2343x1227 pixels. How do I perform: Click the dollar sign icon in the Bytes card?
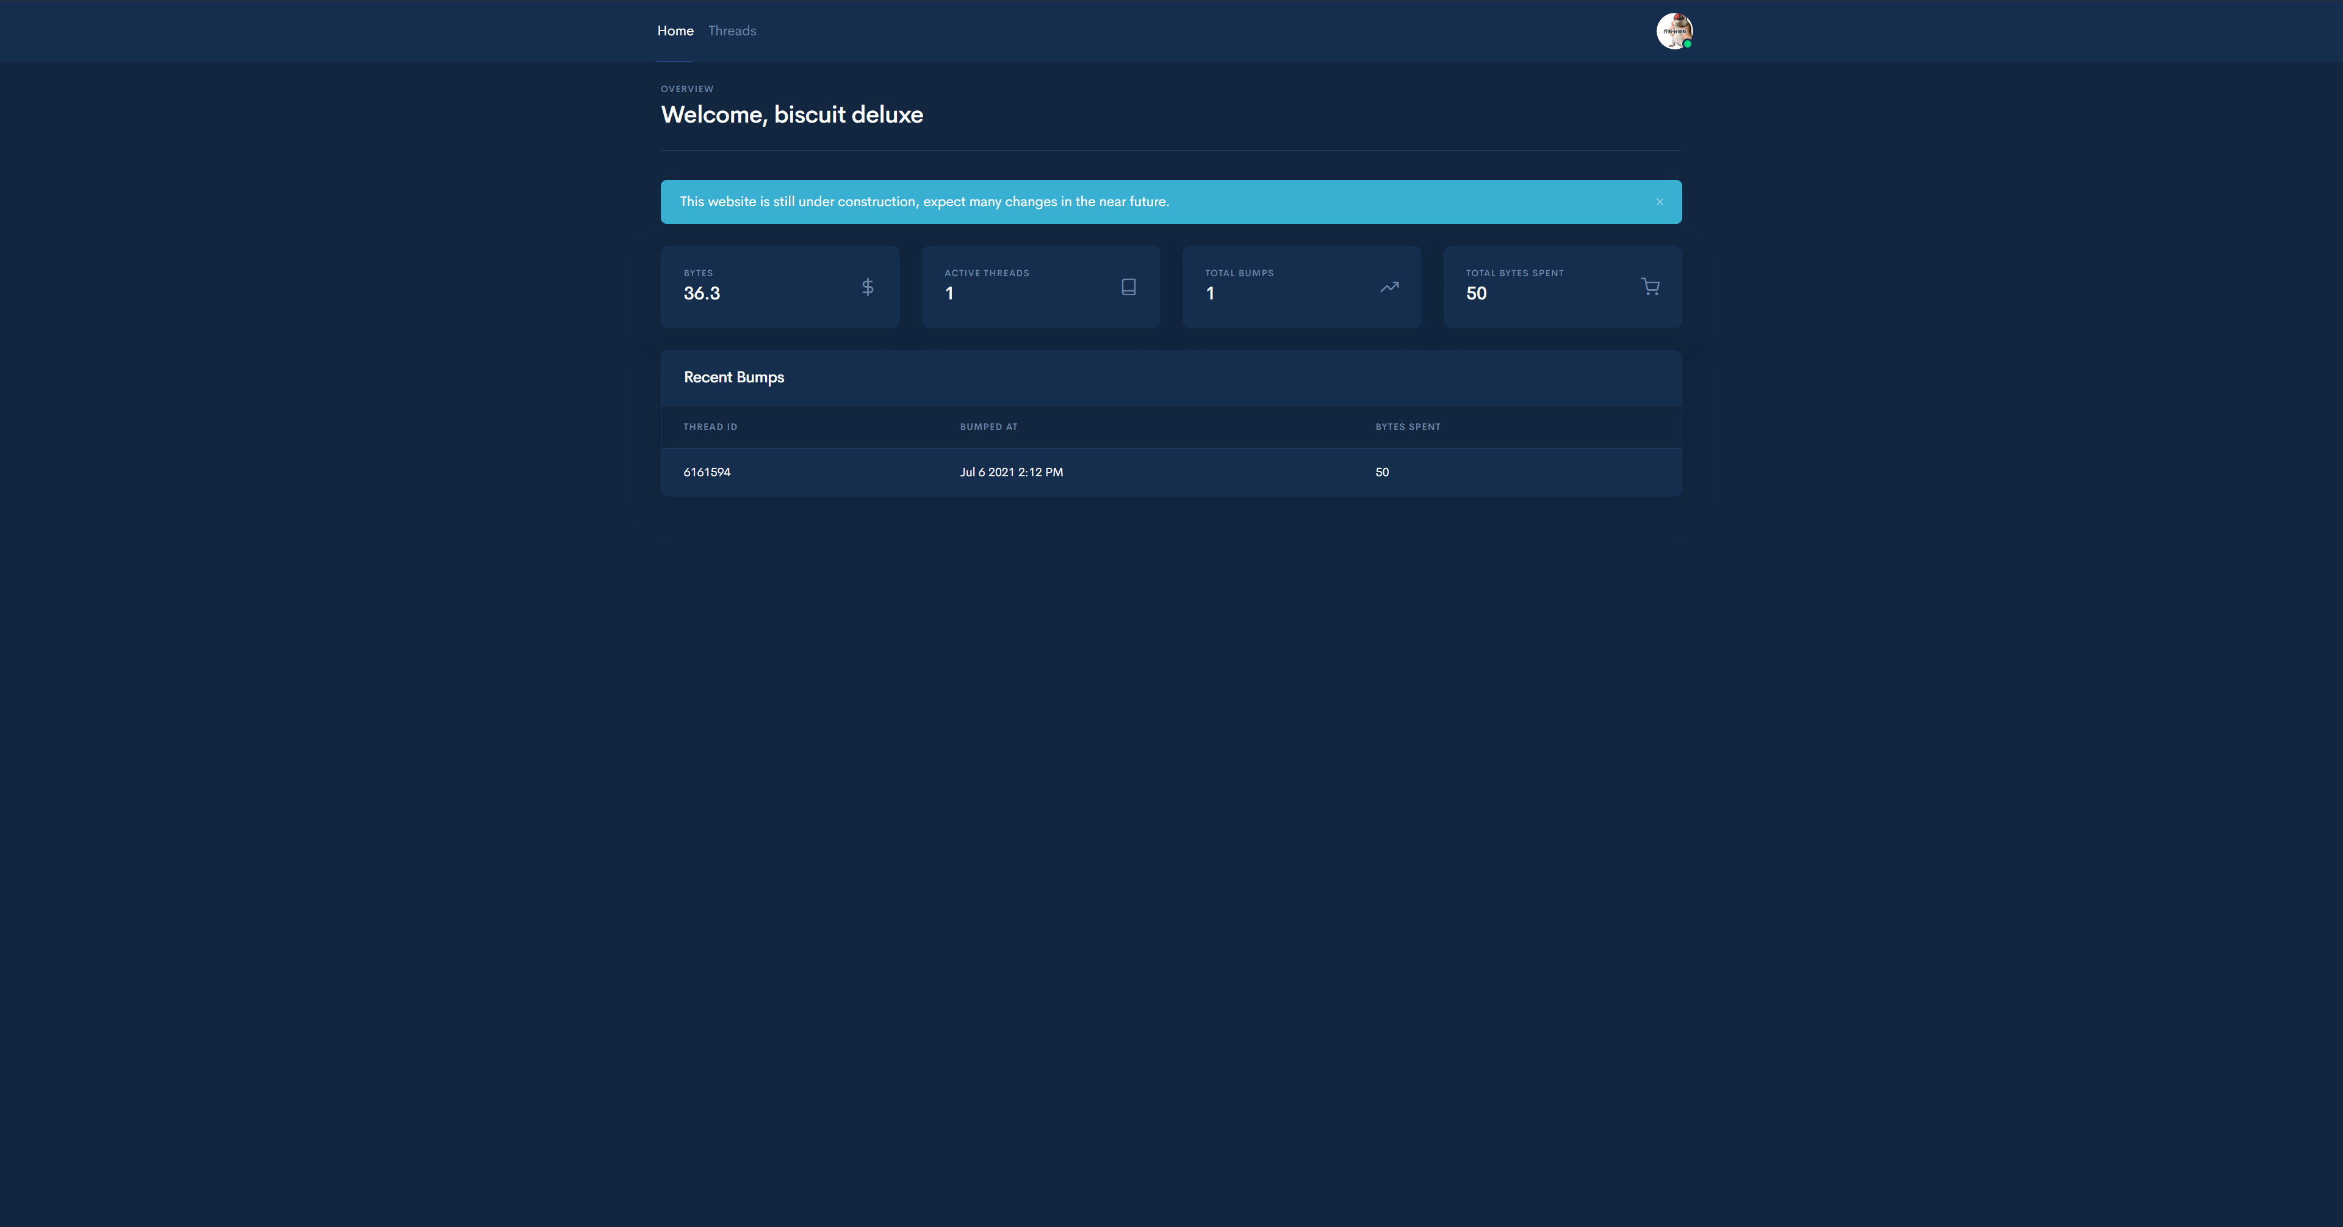click(867, 287)
